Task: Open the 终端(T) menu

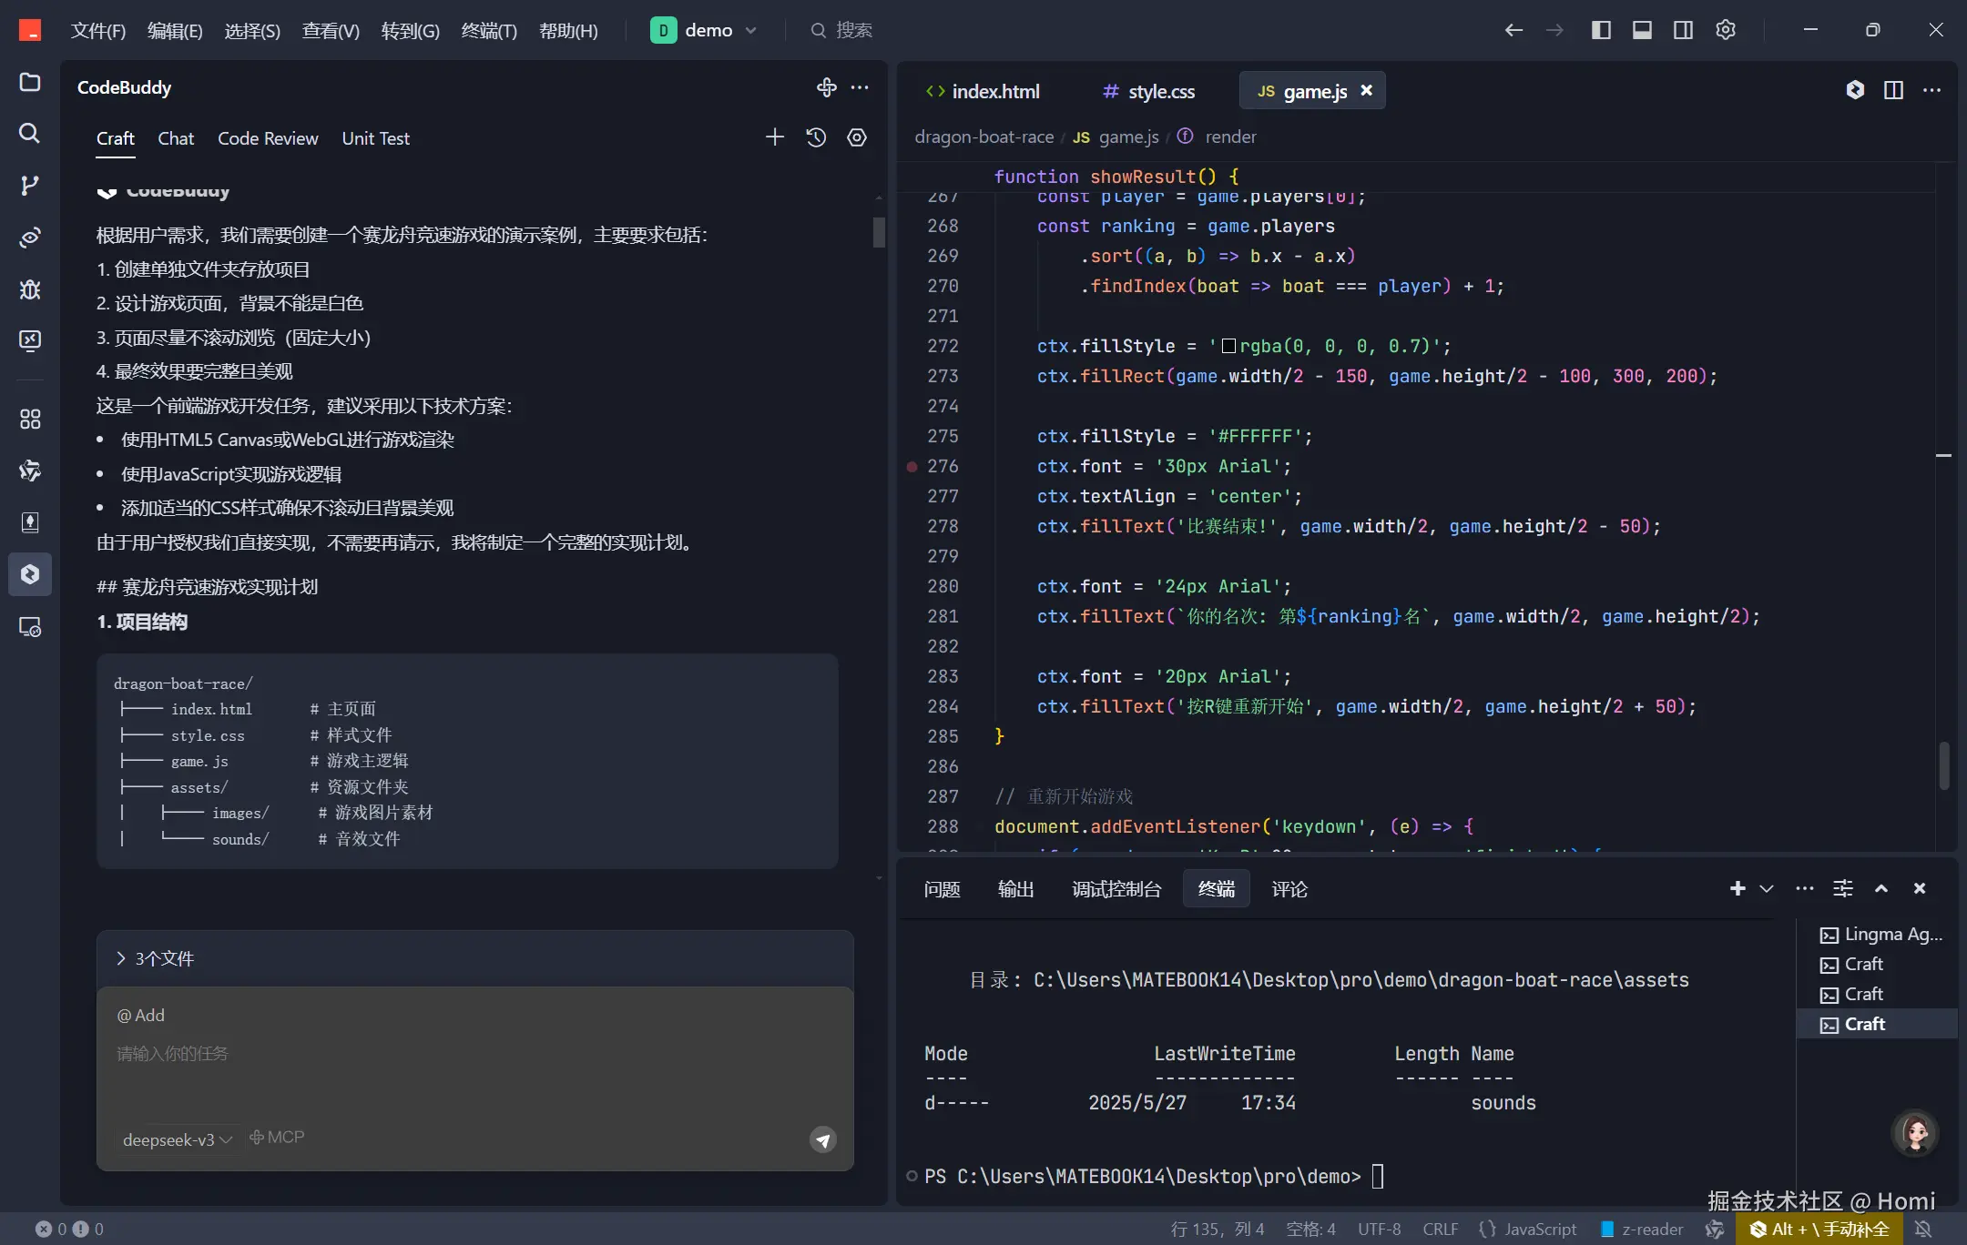Action: coord(488,31)
